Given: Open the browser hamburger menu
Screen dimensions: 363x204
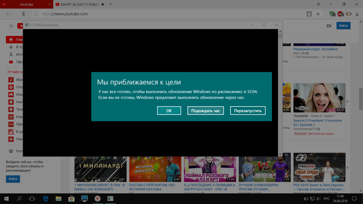Looking at the screenshot, I should click(319, 4).
